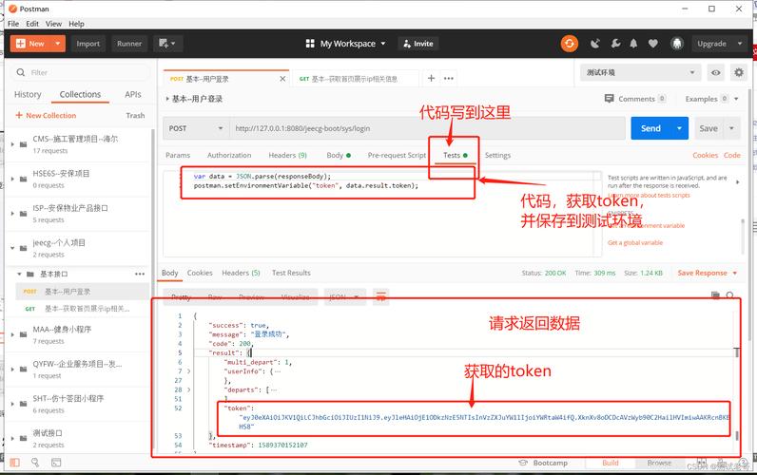Open the Edit menu
Screen dimensions: 757x475
[x=32, y=24]
